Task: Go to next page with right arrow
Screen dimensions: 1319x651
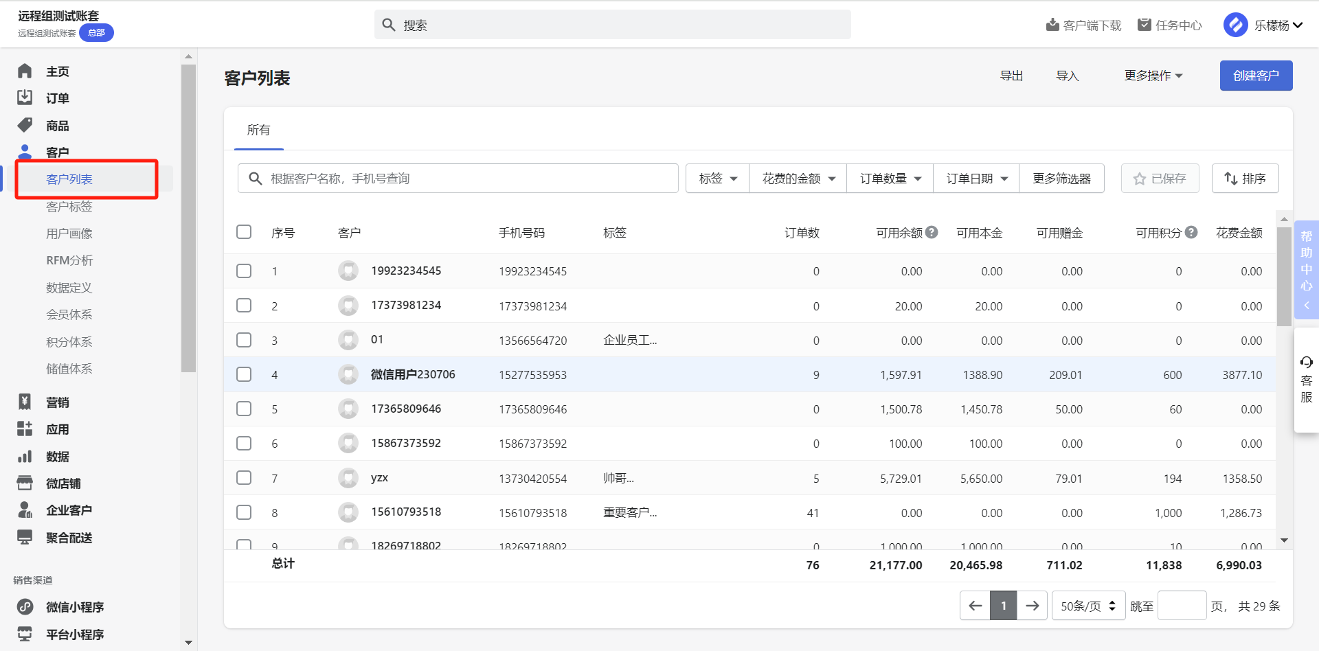Action: point(1032,606)
